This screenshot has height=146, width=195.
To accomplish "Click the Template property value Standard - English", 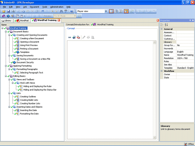I will 185,68.
